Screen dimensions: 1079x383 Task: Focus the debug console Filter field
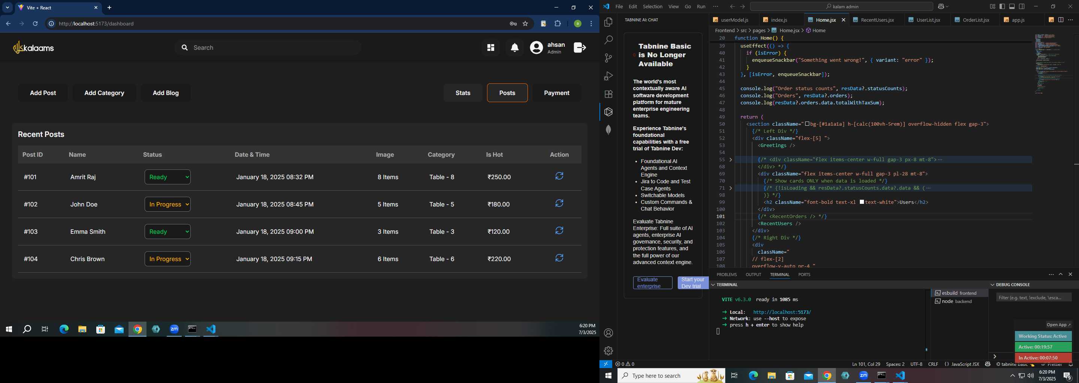(x=1034, y=297)
